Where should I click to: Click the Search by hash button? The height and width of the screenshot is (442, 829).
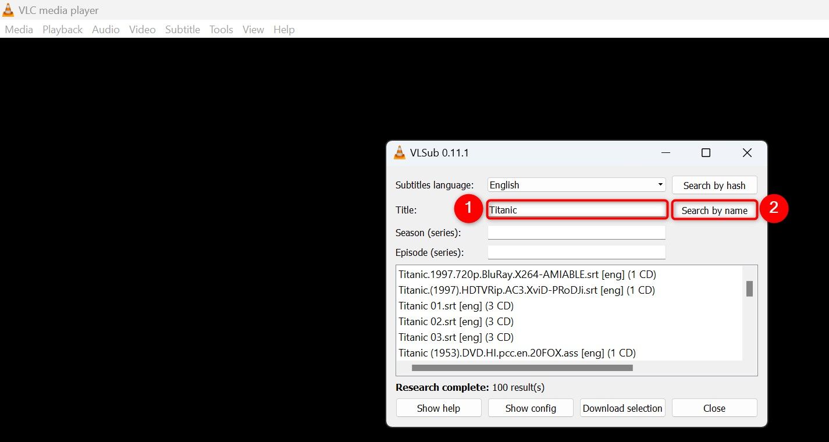tap(714, 186)
